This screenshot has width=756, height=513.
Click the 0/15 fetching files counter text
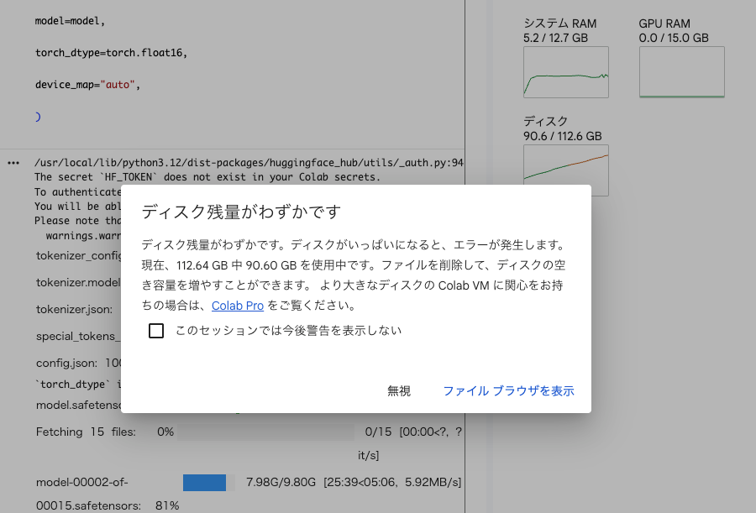379,432
